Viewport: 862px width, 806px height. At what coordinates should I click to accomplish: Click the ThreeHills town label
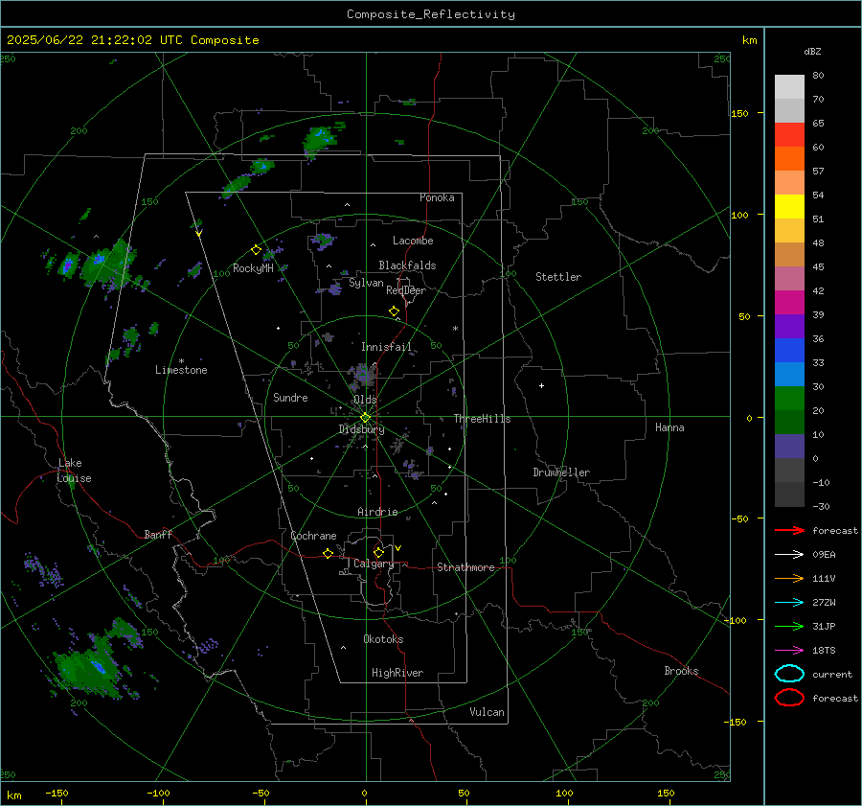point(482,419)
